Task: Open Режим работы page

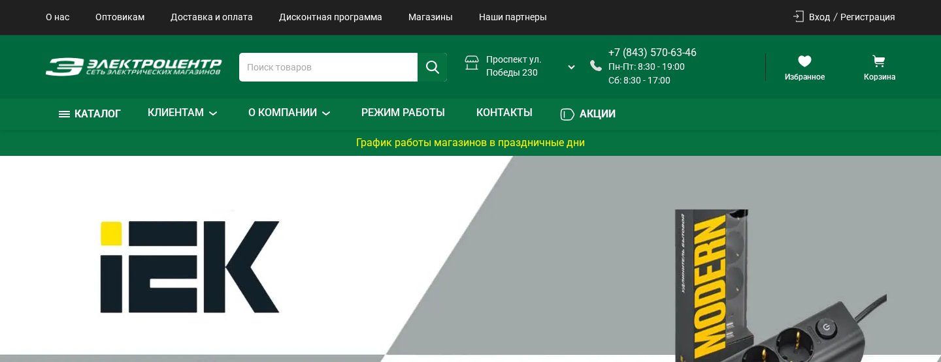Action: pos(403,113)
